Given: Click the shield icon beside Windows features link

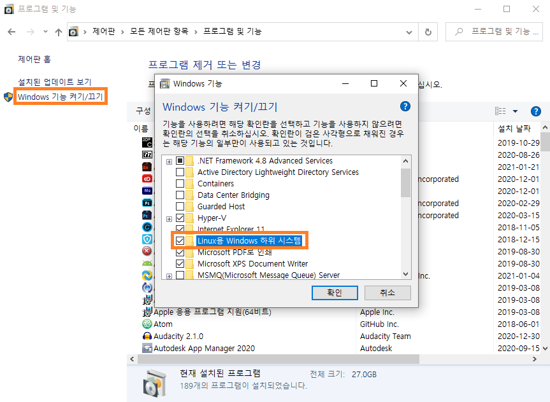Looking at the screenshot, I should (x=8, y=97).
